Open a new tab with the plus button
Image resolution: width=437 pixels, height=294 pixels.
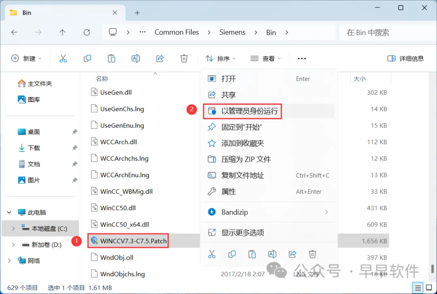[x=138, y=13]
